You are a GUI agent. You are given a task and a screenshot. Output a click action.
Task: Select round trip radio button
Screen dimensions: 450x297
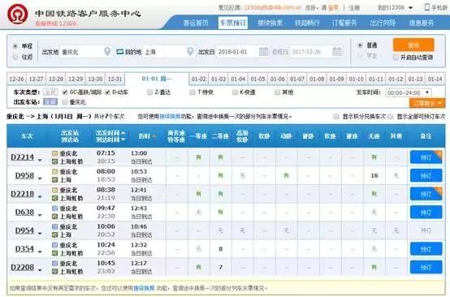(x=15, y=57)
